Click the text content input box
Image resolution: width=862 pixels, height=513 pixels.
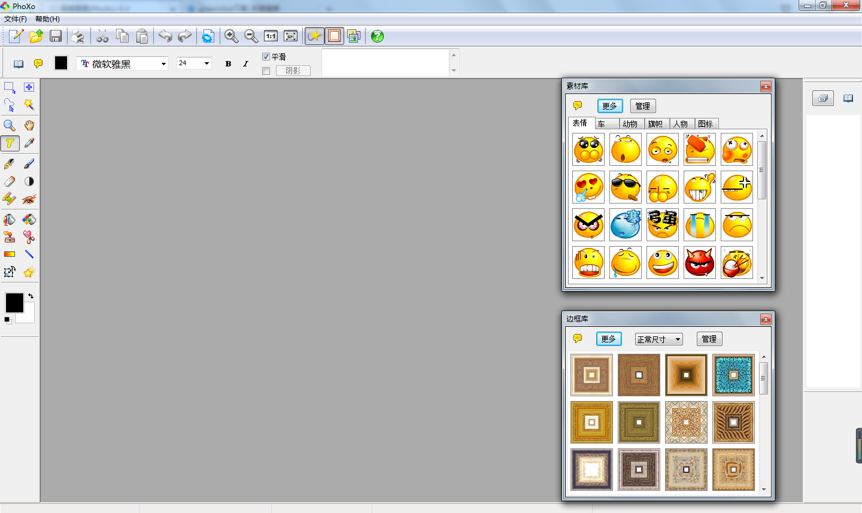[x=386, y=63]
